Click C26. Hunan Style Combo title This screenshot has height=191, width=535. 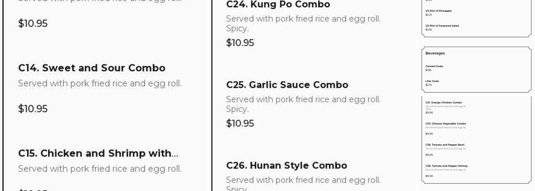point(286,165)
